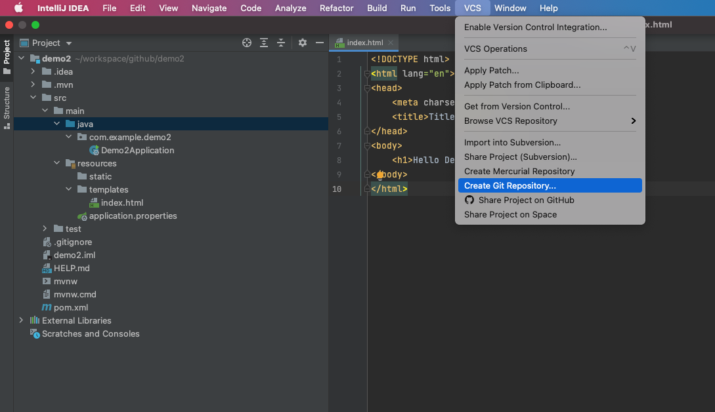Collapse the demo2 root project node
The image size is (715, 412).
(x=22, y=58)
